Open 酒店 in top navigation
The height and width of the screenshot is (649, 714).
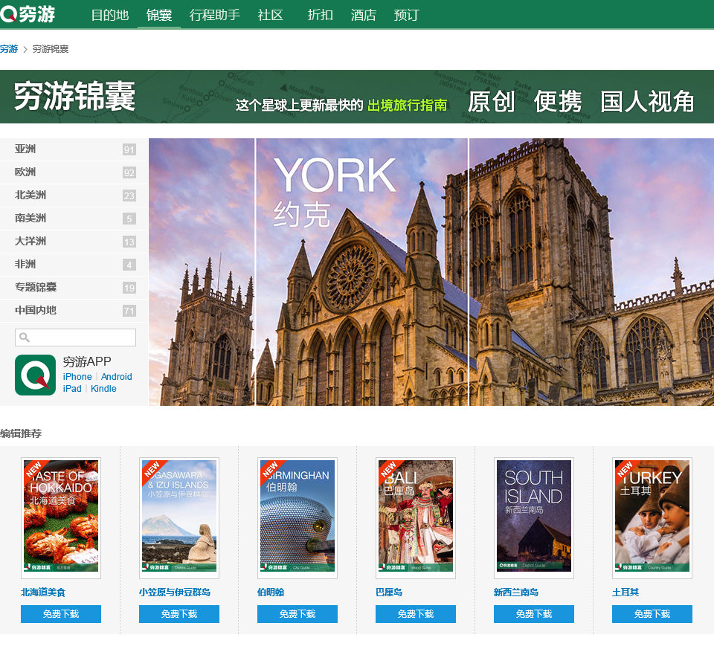click(364, 15)
